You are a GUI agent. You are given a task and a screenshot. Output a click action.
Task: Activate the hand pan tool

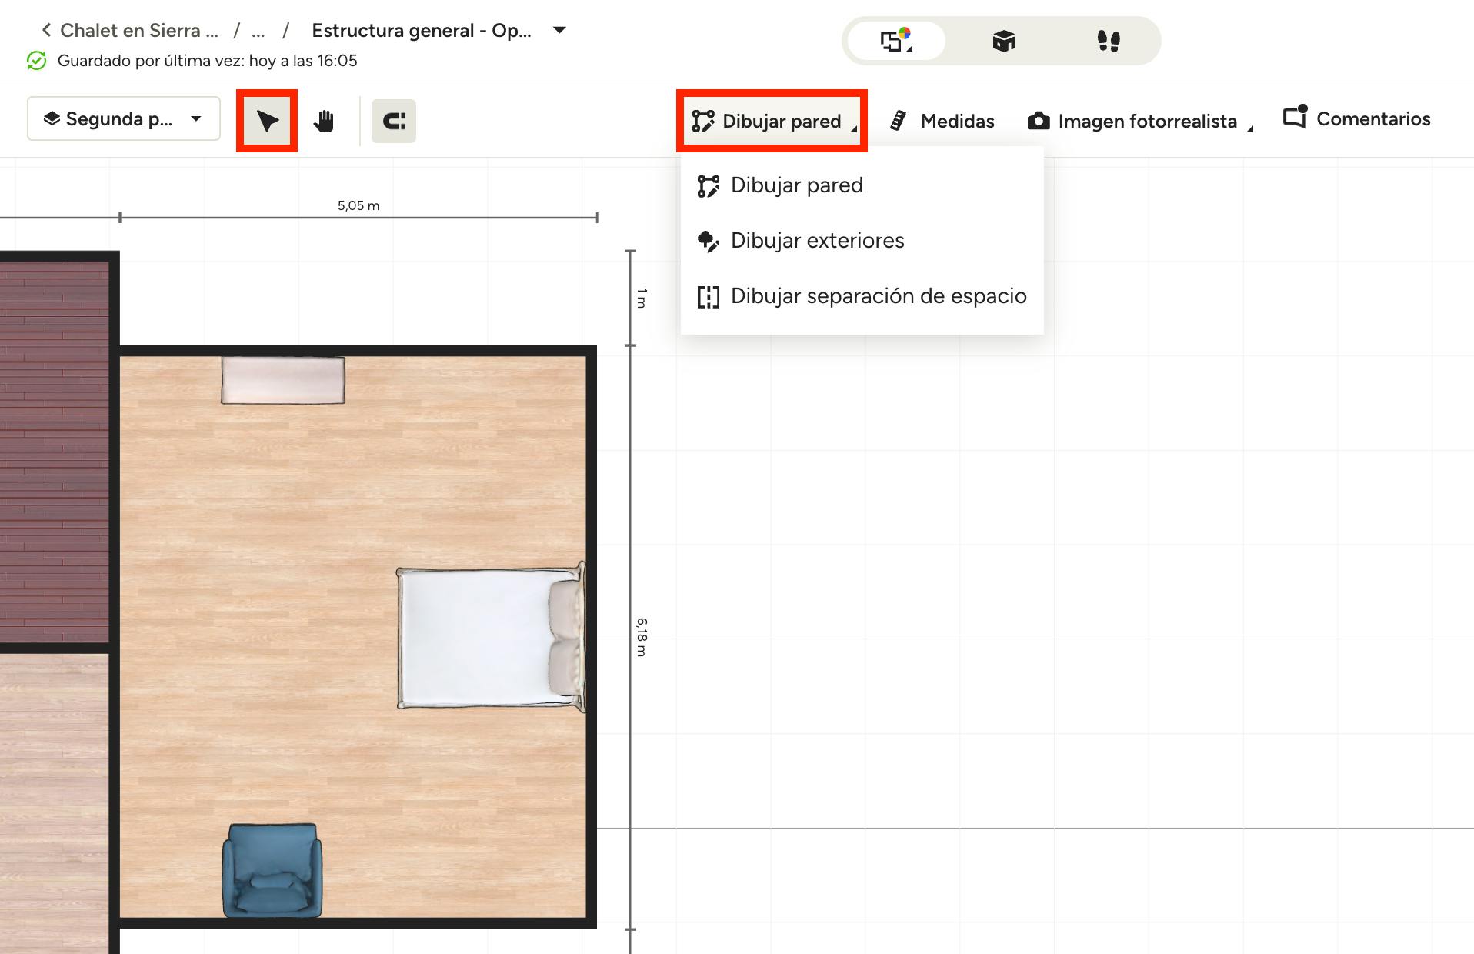324,121
